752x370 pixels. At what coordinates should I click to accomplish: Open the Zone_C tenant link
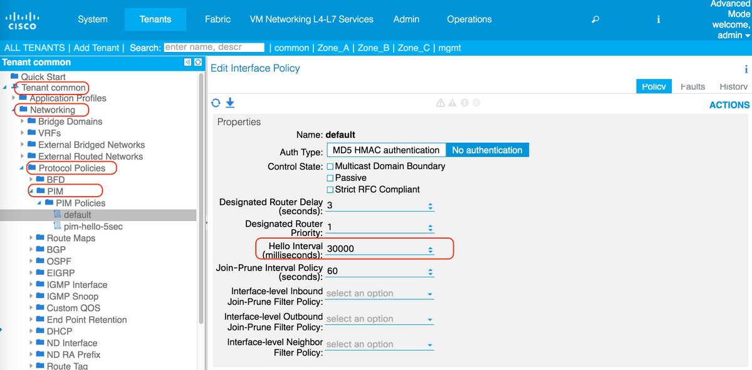click(414, 48)
